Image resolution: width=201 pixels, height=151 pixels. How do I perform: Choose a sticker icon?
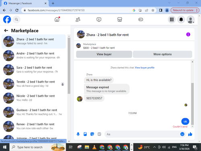[x=92, y=134]
